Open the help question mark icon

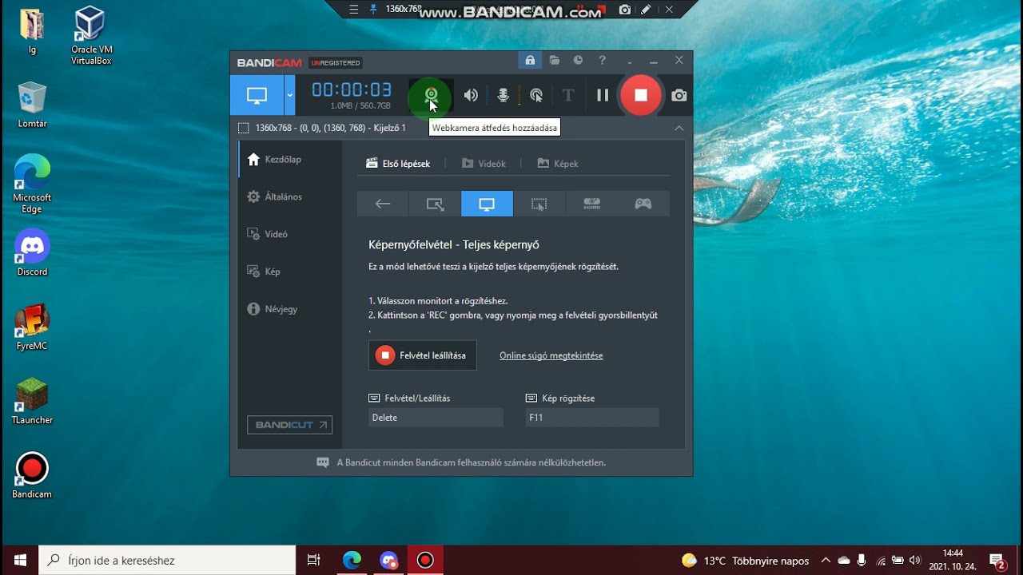click(602, 60)
